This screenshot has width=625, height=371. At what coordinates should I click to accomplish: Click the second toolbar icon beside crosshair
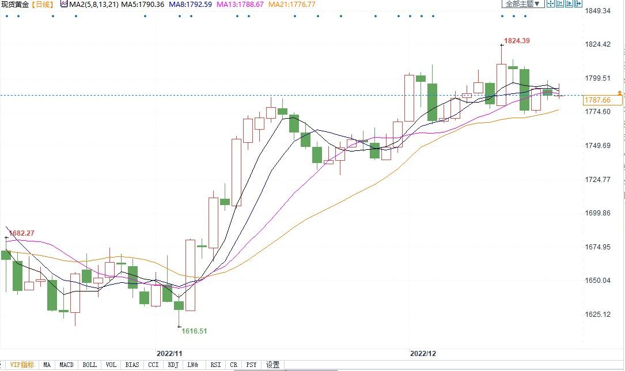(560, 4)
